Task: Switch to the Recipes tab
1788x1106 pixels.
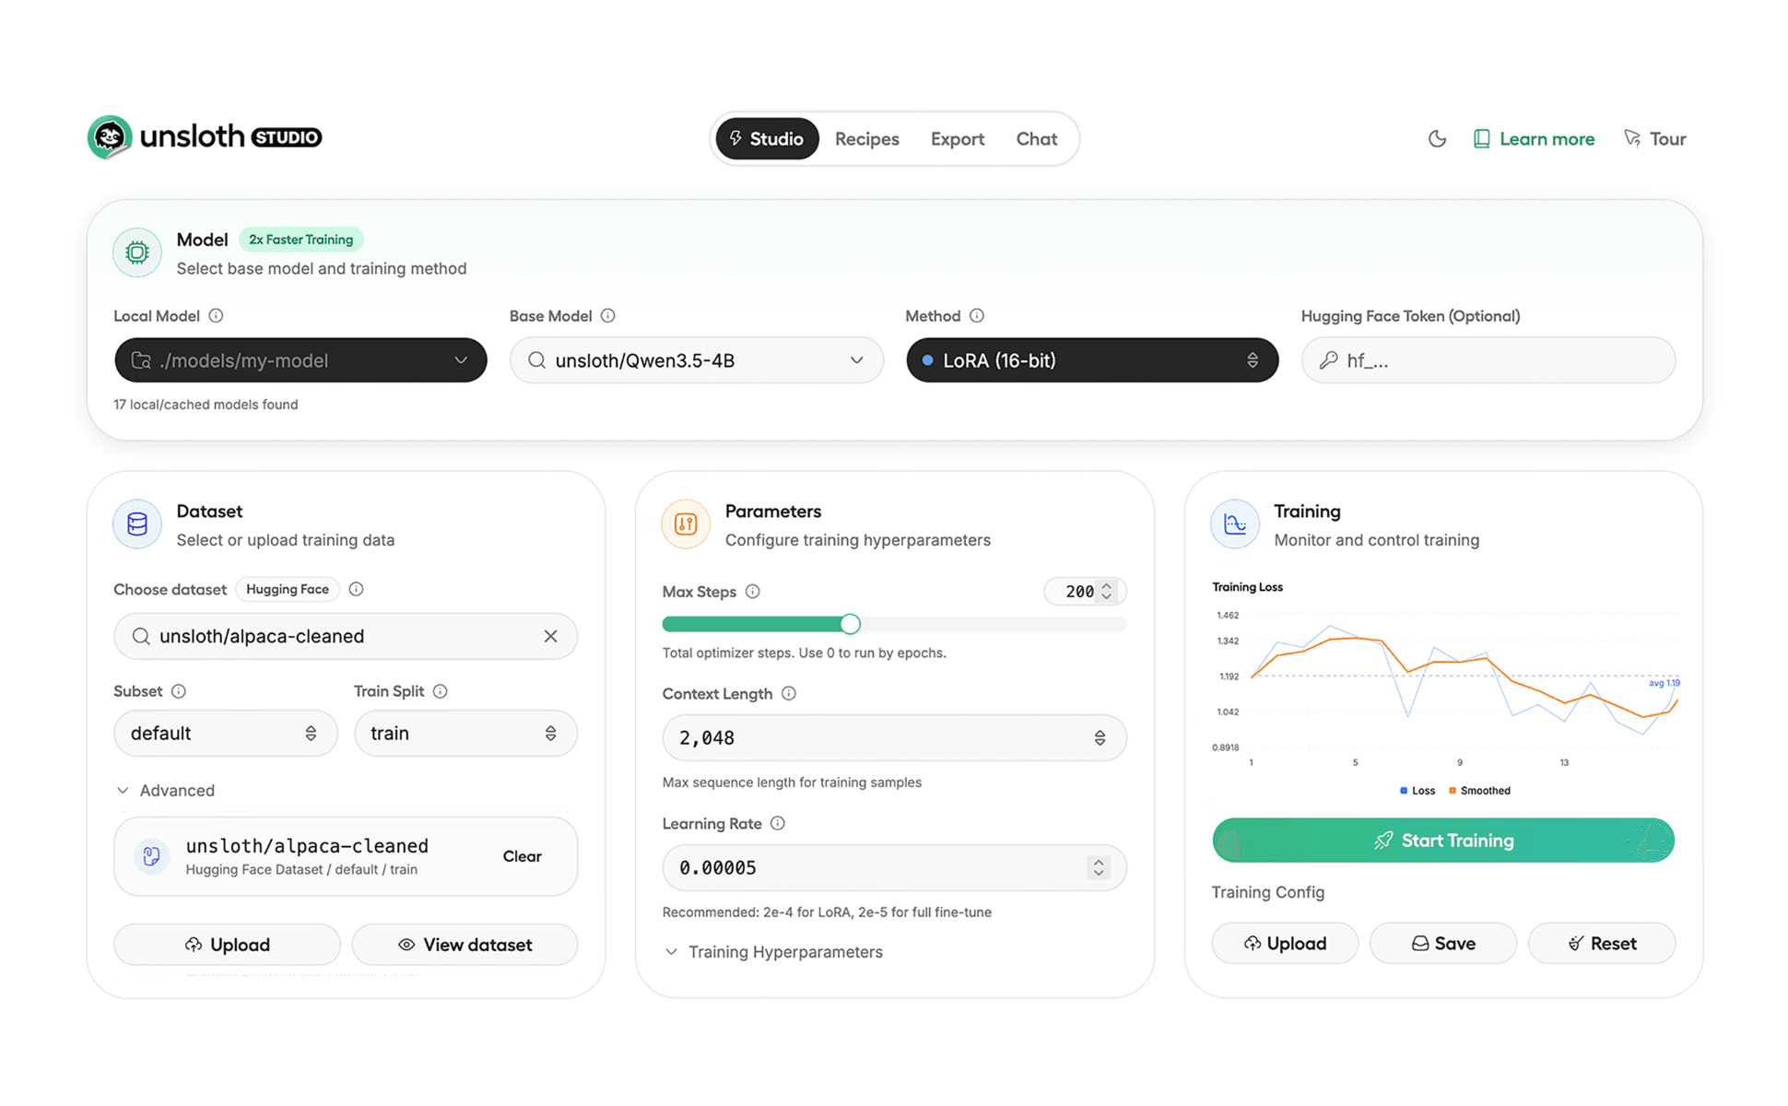Action: coord(866,139)
